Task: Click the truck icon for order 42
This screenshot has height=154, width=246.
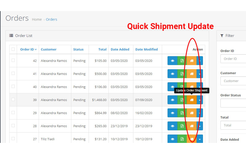Action: coord(192,61)
